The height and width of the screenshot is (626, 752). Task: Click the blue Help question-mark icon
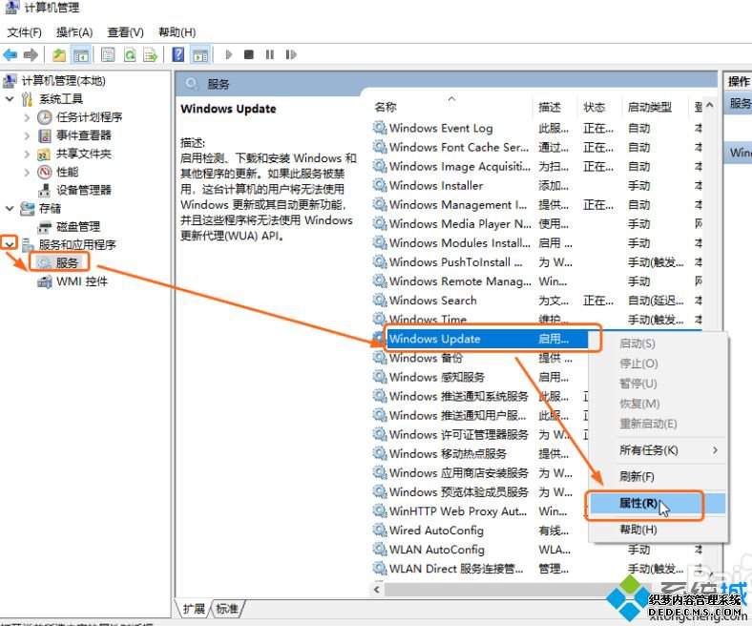[178, 55]
